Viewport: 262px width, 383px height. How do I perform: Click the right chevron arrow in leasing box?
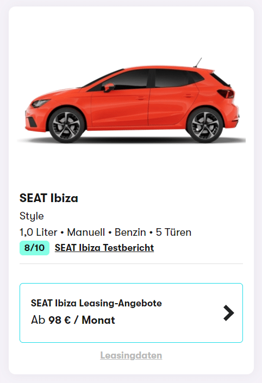pos(229,313)
